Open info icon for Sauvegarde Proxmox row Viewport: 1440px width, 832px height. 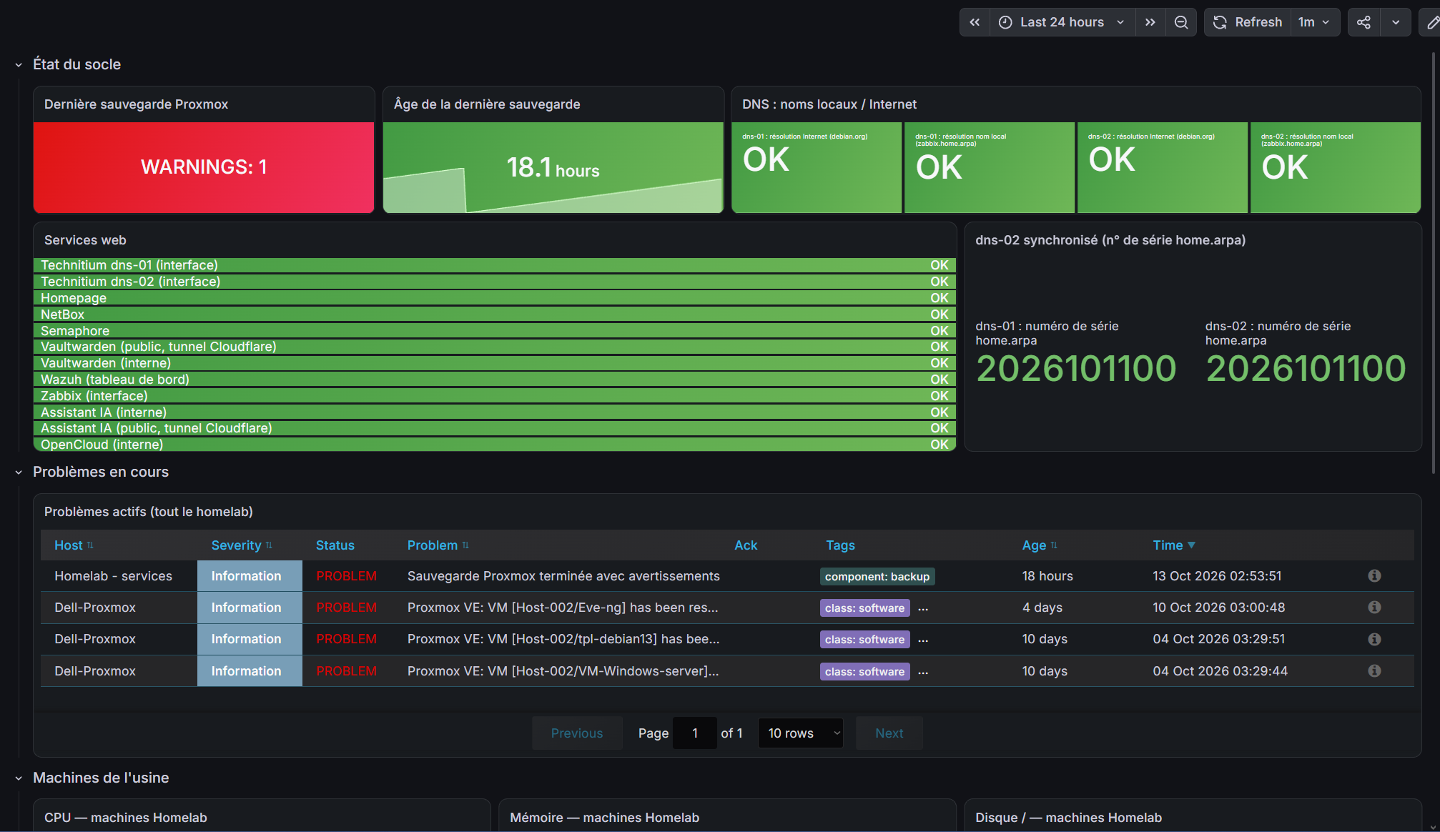tap(1374, 576)
